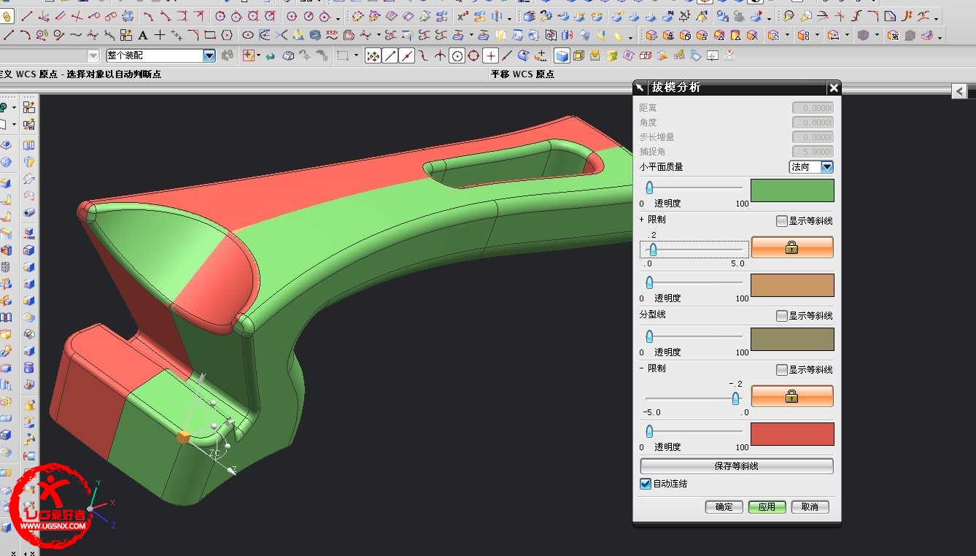976x556 pixels.
Task: Click the green swatch 透明度 slider
Action: 649,188
